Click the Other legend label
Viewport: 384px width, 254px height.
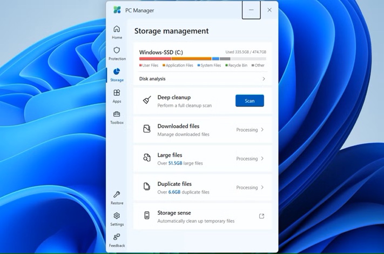pos(259,65)
